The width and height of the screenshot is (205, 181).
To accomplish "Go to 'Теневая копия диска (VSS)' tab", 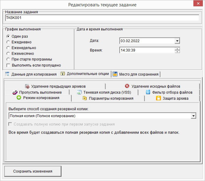I will click(104, 92).
